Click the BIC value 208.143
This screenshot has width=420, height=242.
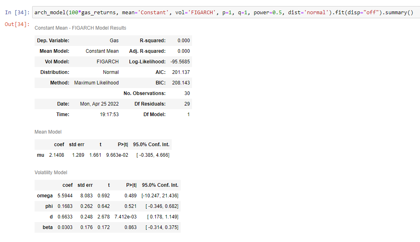coord(182,83)
